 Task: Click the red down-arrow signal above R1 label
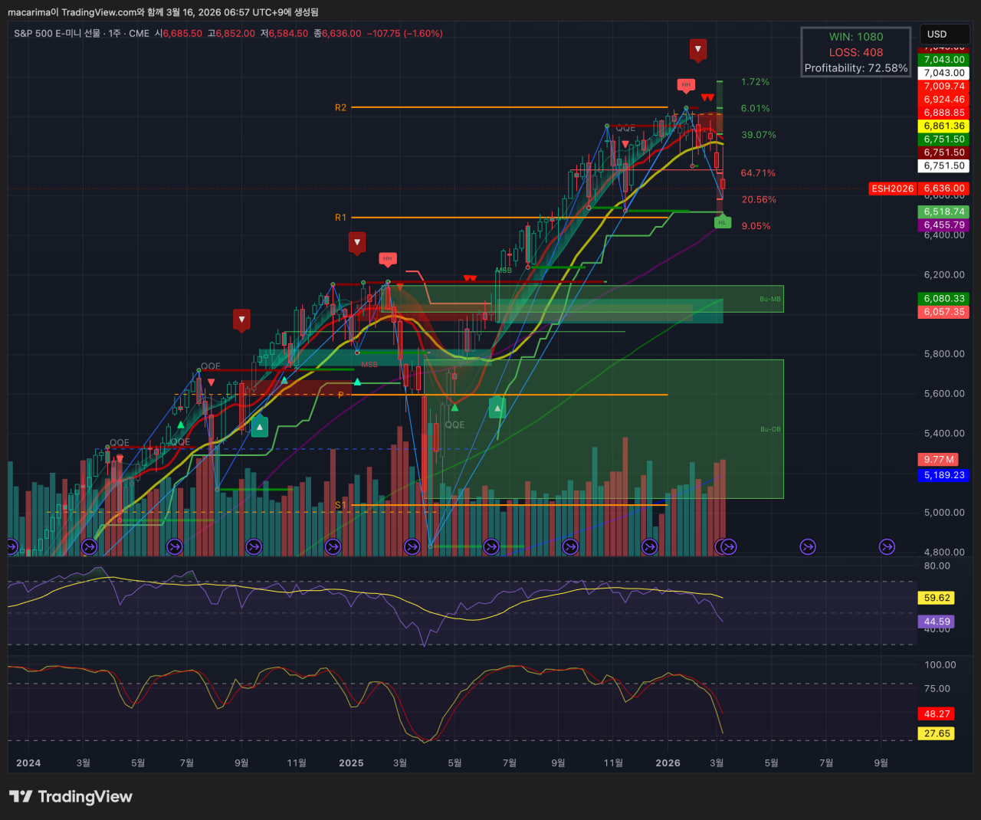[356, 243]
